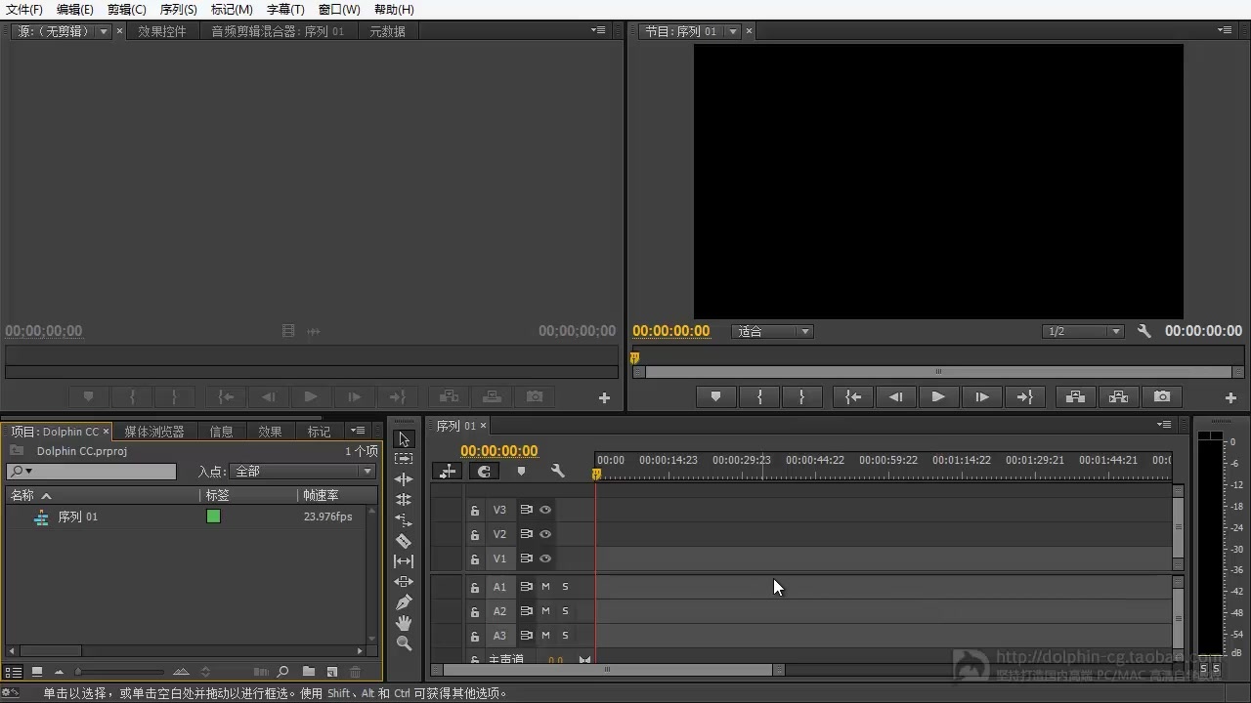1251x703 pixels.
Task: Solo audio track A1
Action: coord(565,587)
